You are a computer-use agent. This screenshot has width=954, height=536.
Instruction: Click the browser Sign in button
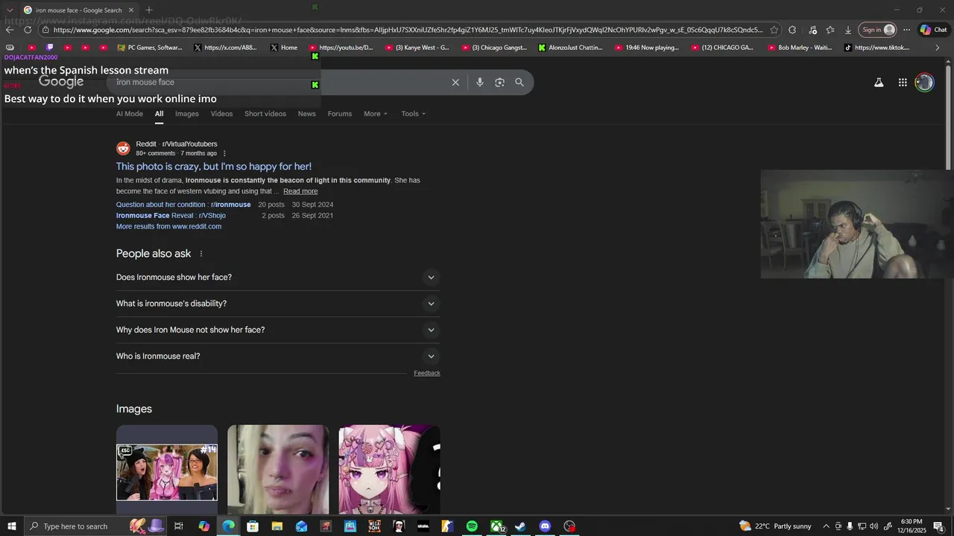(878, 30)
